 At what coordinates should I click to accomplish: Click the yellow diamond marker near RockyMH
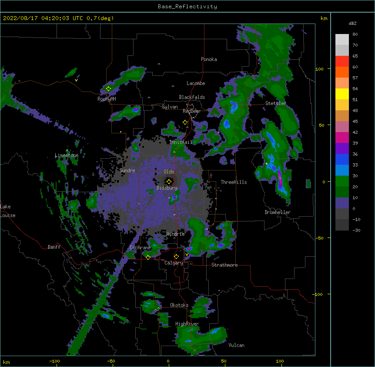(x=108, y=89)
